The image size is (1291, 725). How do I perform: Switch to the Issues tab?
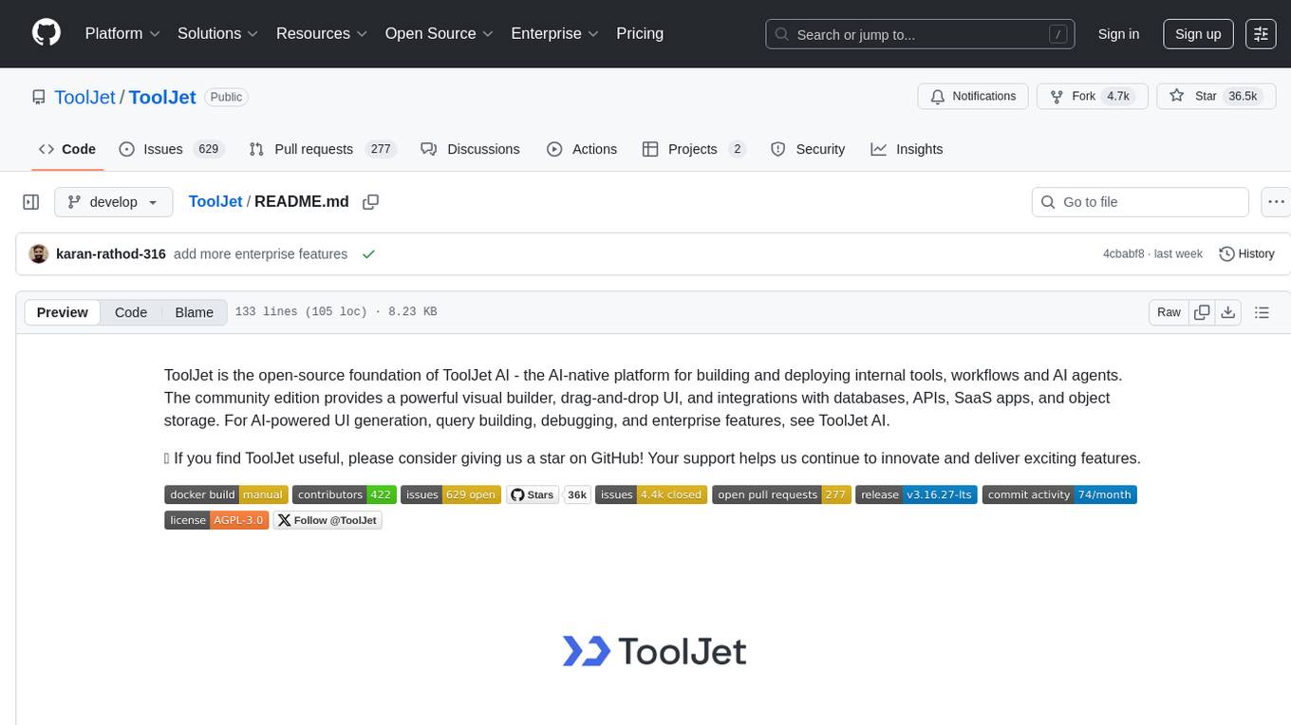click(x=171, y=149)
